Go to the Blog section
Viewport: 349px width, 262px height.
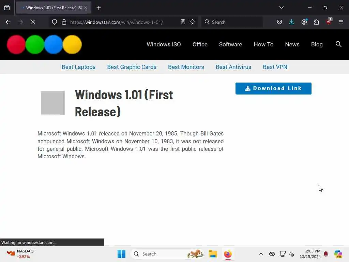pyautogui.click(x=317, y=45)
